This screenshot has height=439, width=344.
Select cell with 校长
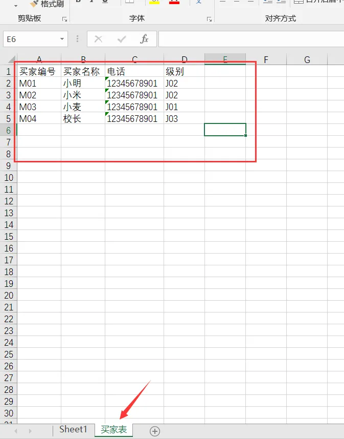(83, 118)
